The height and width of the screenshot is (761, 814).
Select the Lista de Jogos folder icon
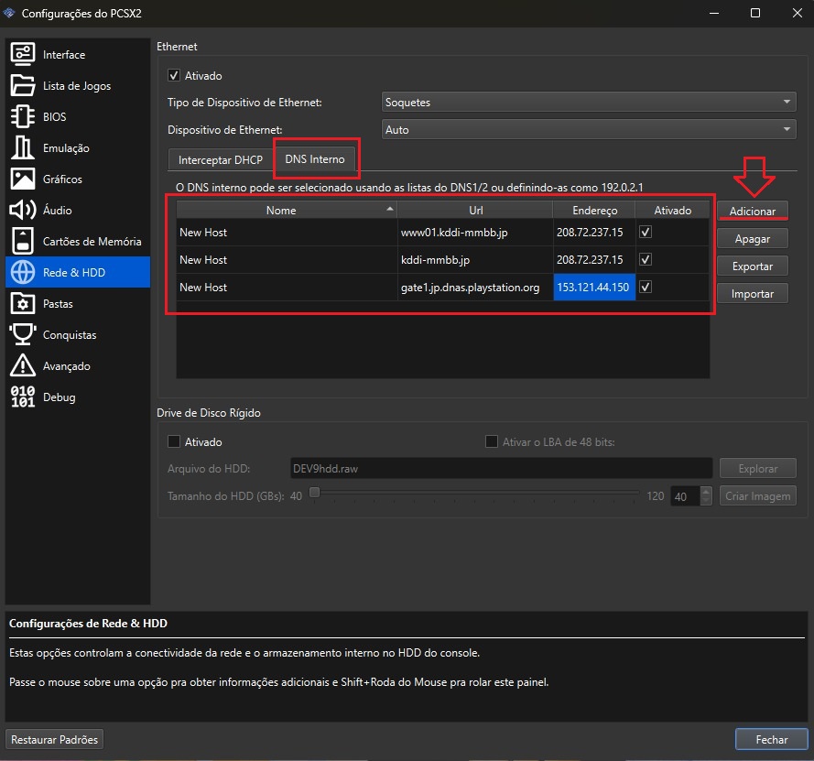[x=23, y=86]
